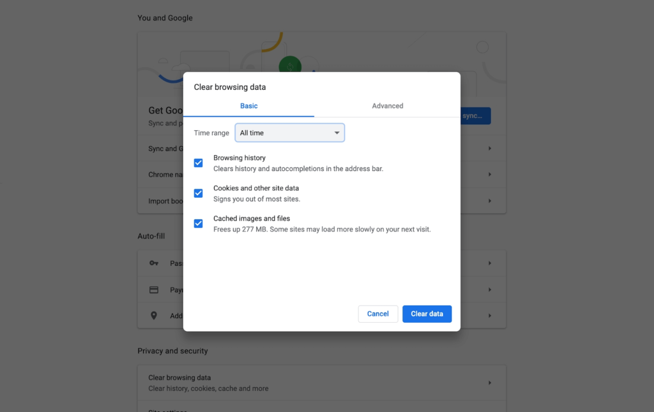Screen dimensions: 654x412
Task: Expand the Chrome name row arrow
Action: point(490,175)
